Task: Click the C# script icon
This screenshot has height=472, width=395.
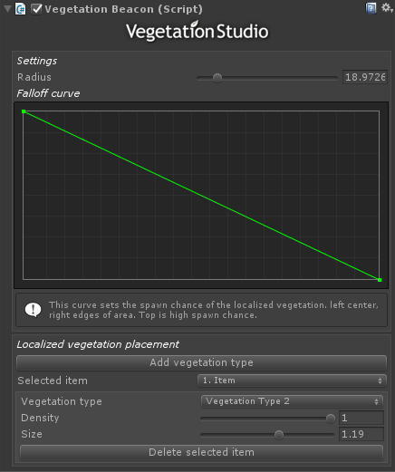Action: 21,9
